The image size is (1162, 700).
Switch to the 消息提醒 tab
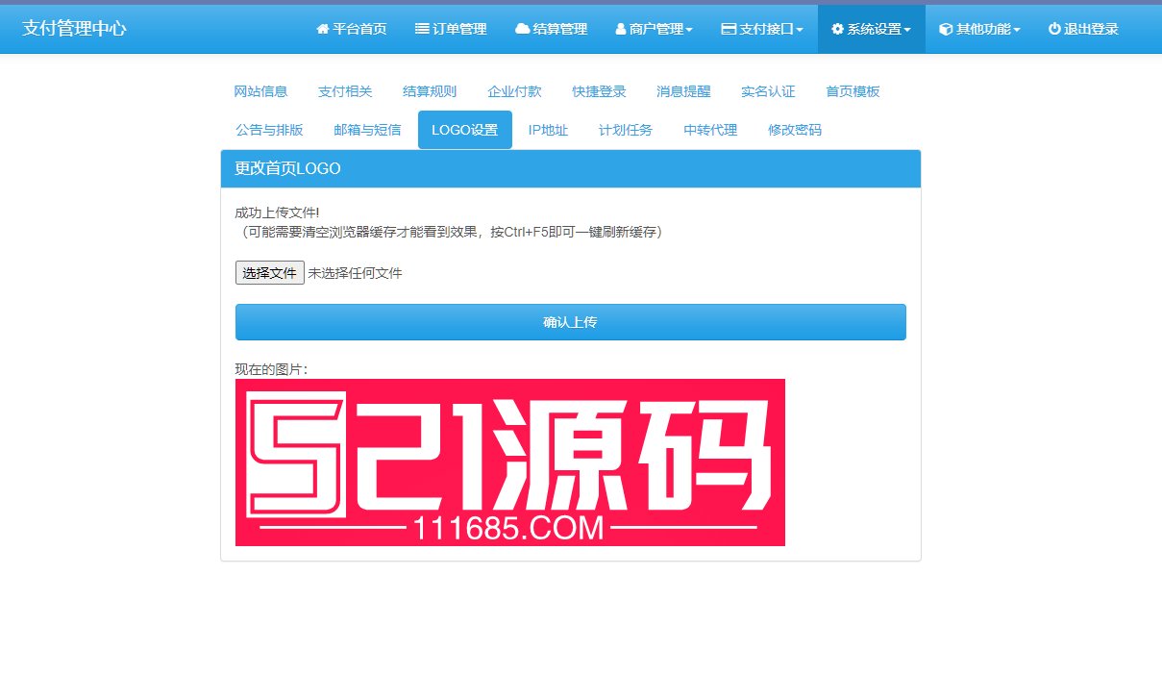pos(683,91)
